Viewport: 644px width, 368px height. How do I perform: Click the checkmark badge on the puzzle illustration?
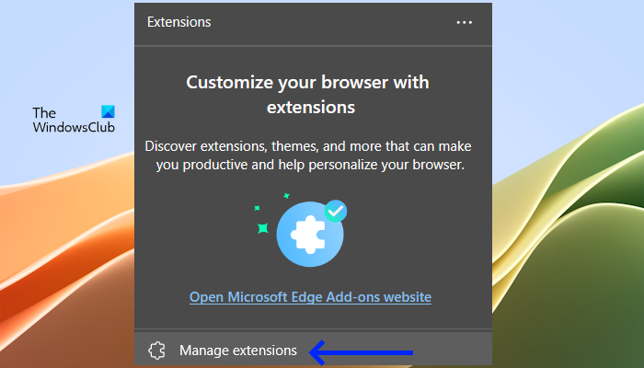tap(336, 213)
